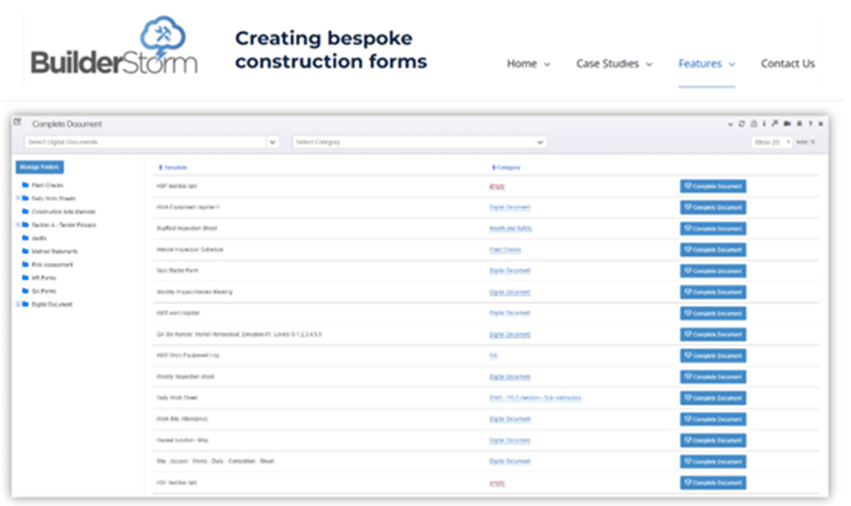Screen dimensions: 851x506
Task: Go to the Contact Us page
Action: tap(787, 64)
